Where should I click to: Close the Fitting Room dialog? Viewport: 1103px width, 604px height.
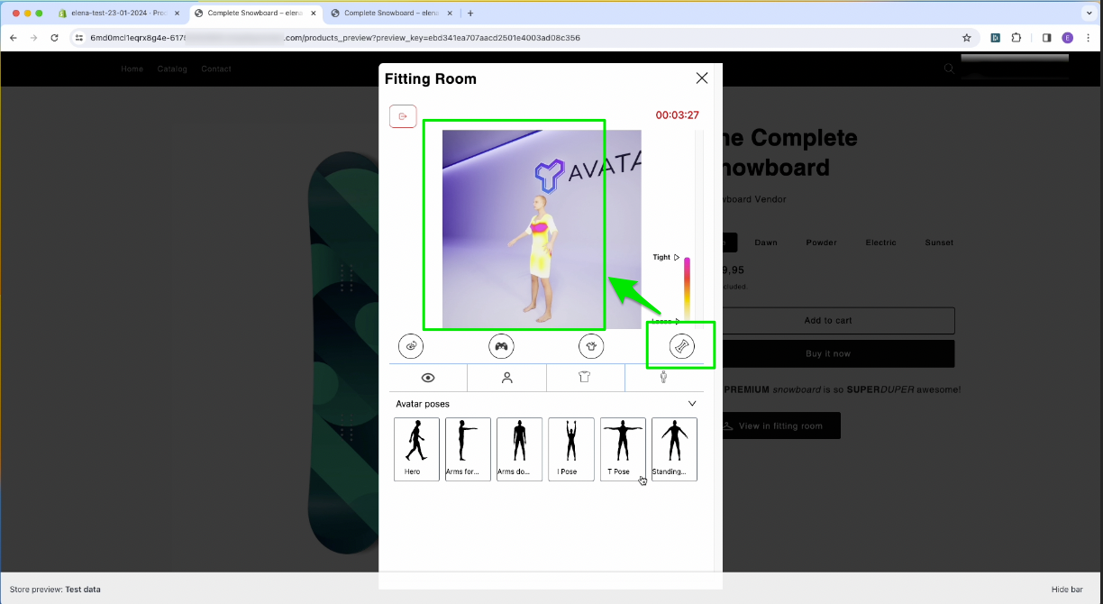pyautogui.click(x=702, y=78)
